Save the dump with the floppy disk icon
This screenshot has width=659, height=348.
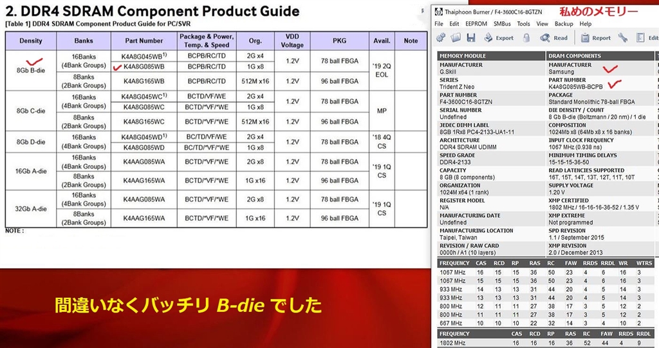pyautogui.click(x=470, y=38)
